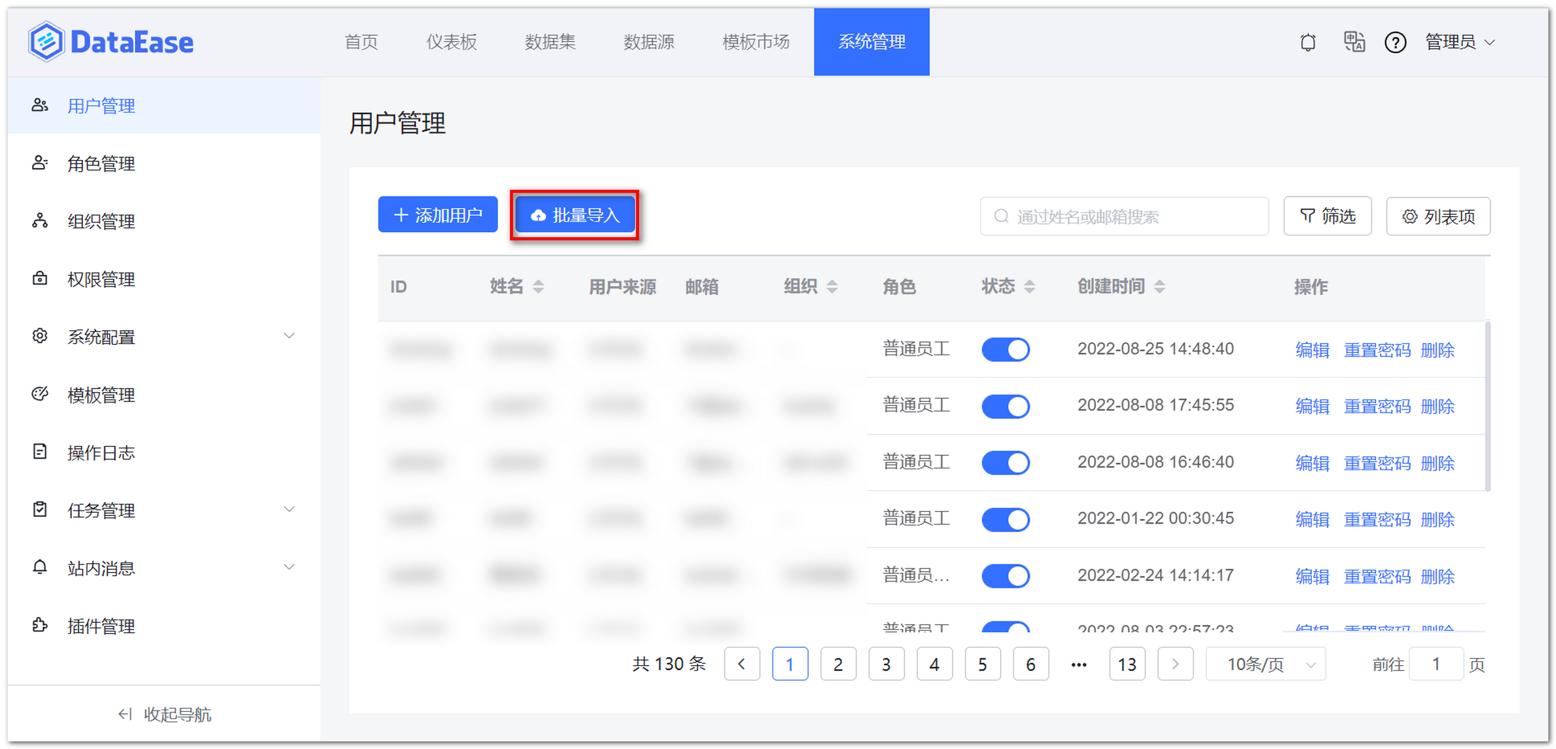The height and width of the screenshot is (749, 1556).
Task: Switch to the 仪表板 tab
Action: click(451, 42)
